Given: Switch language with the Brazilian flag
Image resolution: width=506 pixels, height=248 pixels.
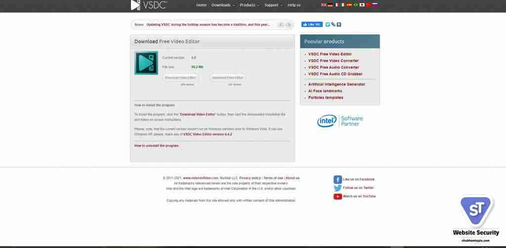Looking at the screenshot, I should coord(356,5).
